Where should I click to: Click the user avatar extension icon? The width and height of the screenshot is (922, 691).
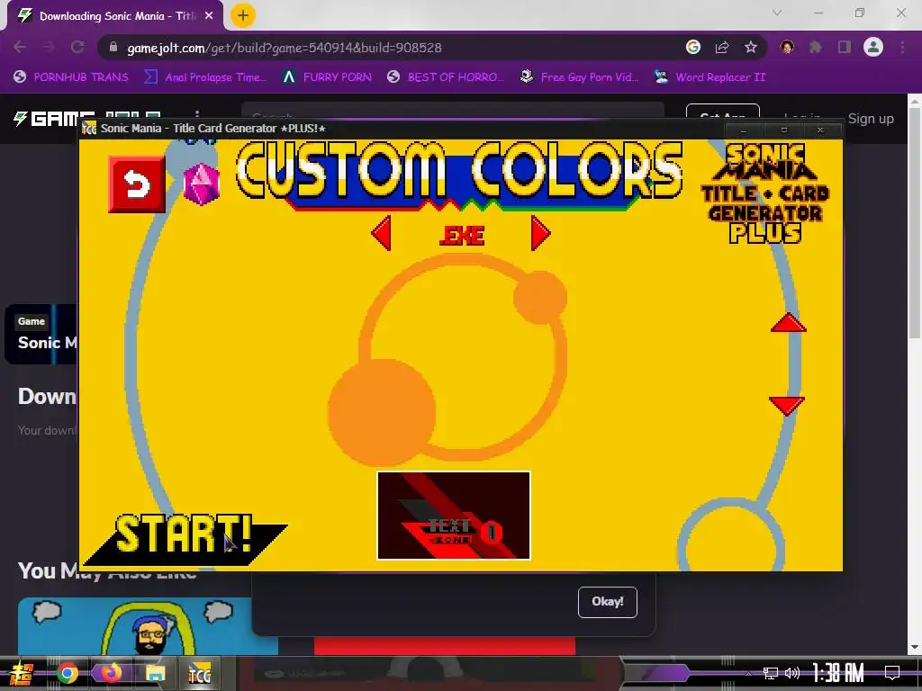pos(787,47)
